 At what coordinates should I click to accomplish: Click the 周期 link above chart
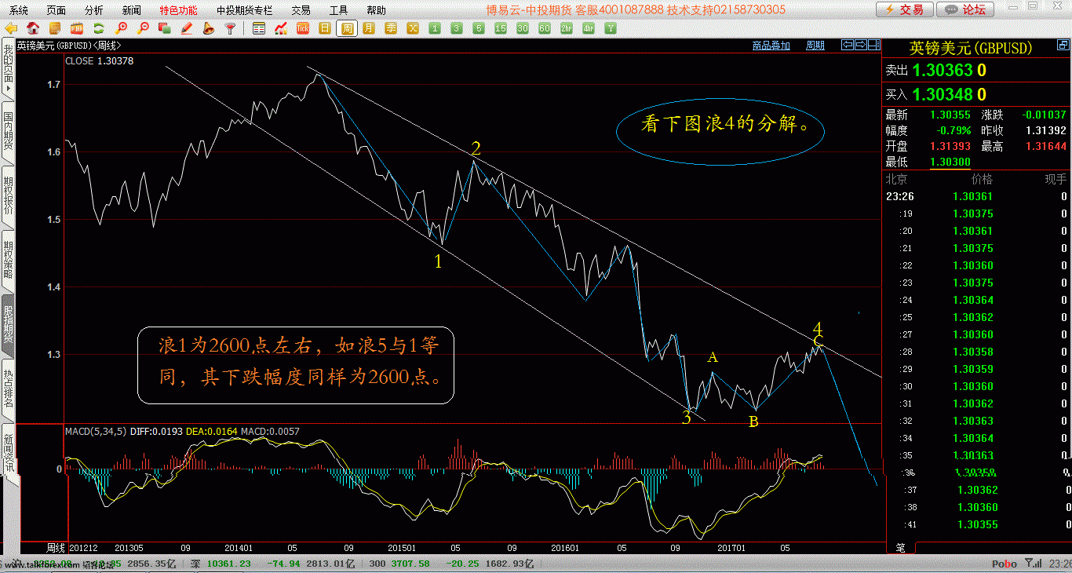(x=815, y=46)
